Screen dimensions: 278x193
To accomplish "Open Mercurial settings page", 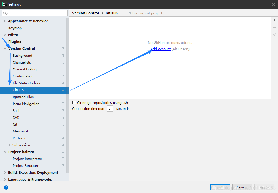I will coord(20,131).
